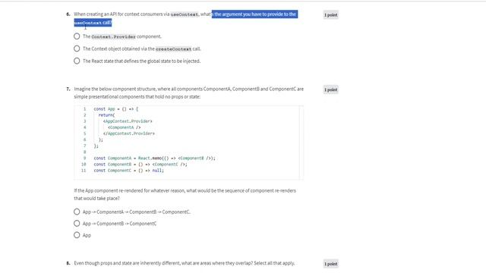The width and height of the screenshot is (486, 273).
Task: Click code line 'const ComponentA = React.memo'
Action: point(154,158)
